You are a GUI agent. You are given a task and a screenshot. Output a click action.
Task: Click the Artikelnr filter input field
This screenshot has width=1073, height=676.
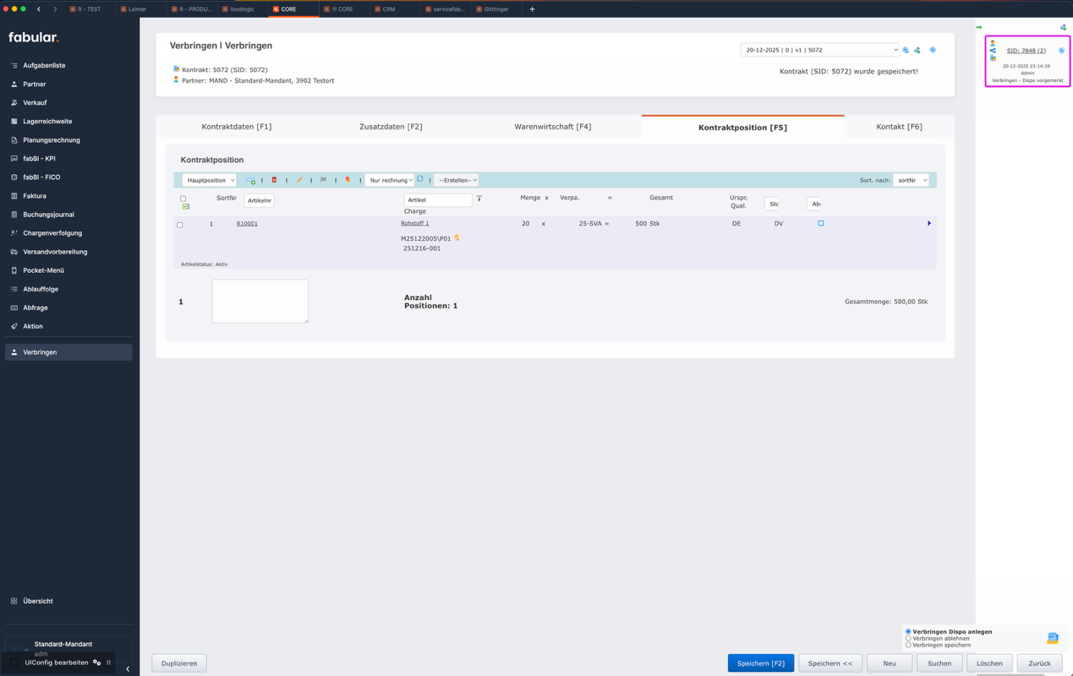click(259, 200)
